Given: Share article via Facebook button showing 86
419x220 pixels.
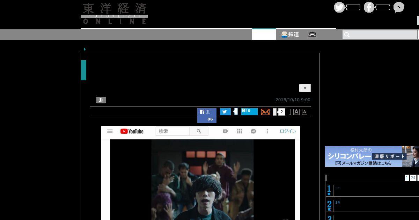Looking at the screenshot, I should coord(207,115).
